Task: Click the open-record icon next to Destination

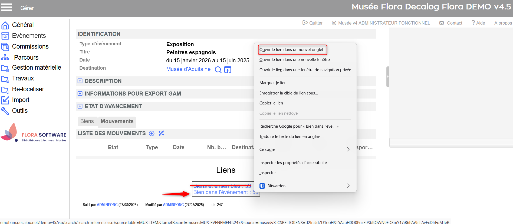Action: click(228, 70)
